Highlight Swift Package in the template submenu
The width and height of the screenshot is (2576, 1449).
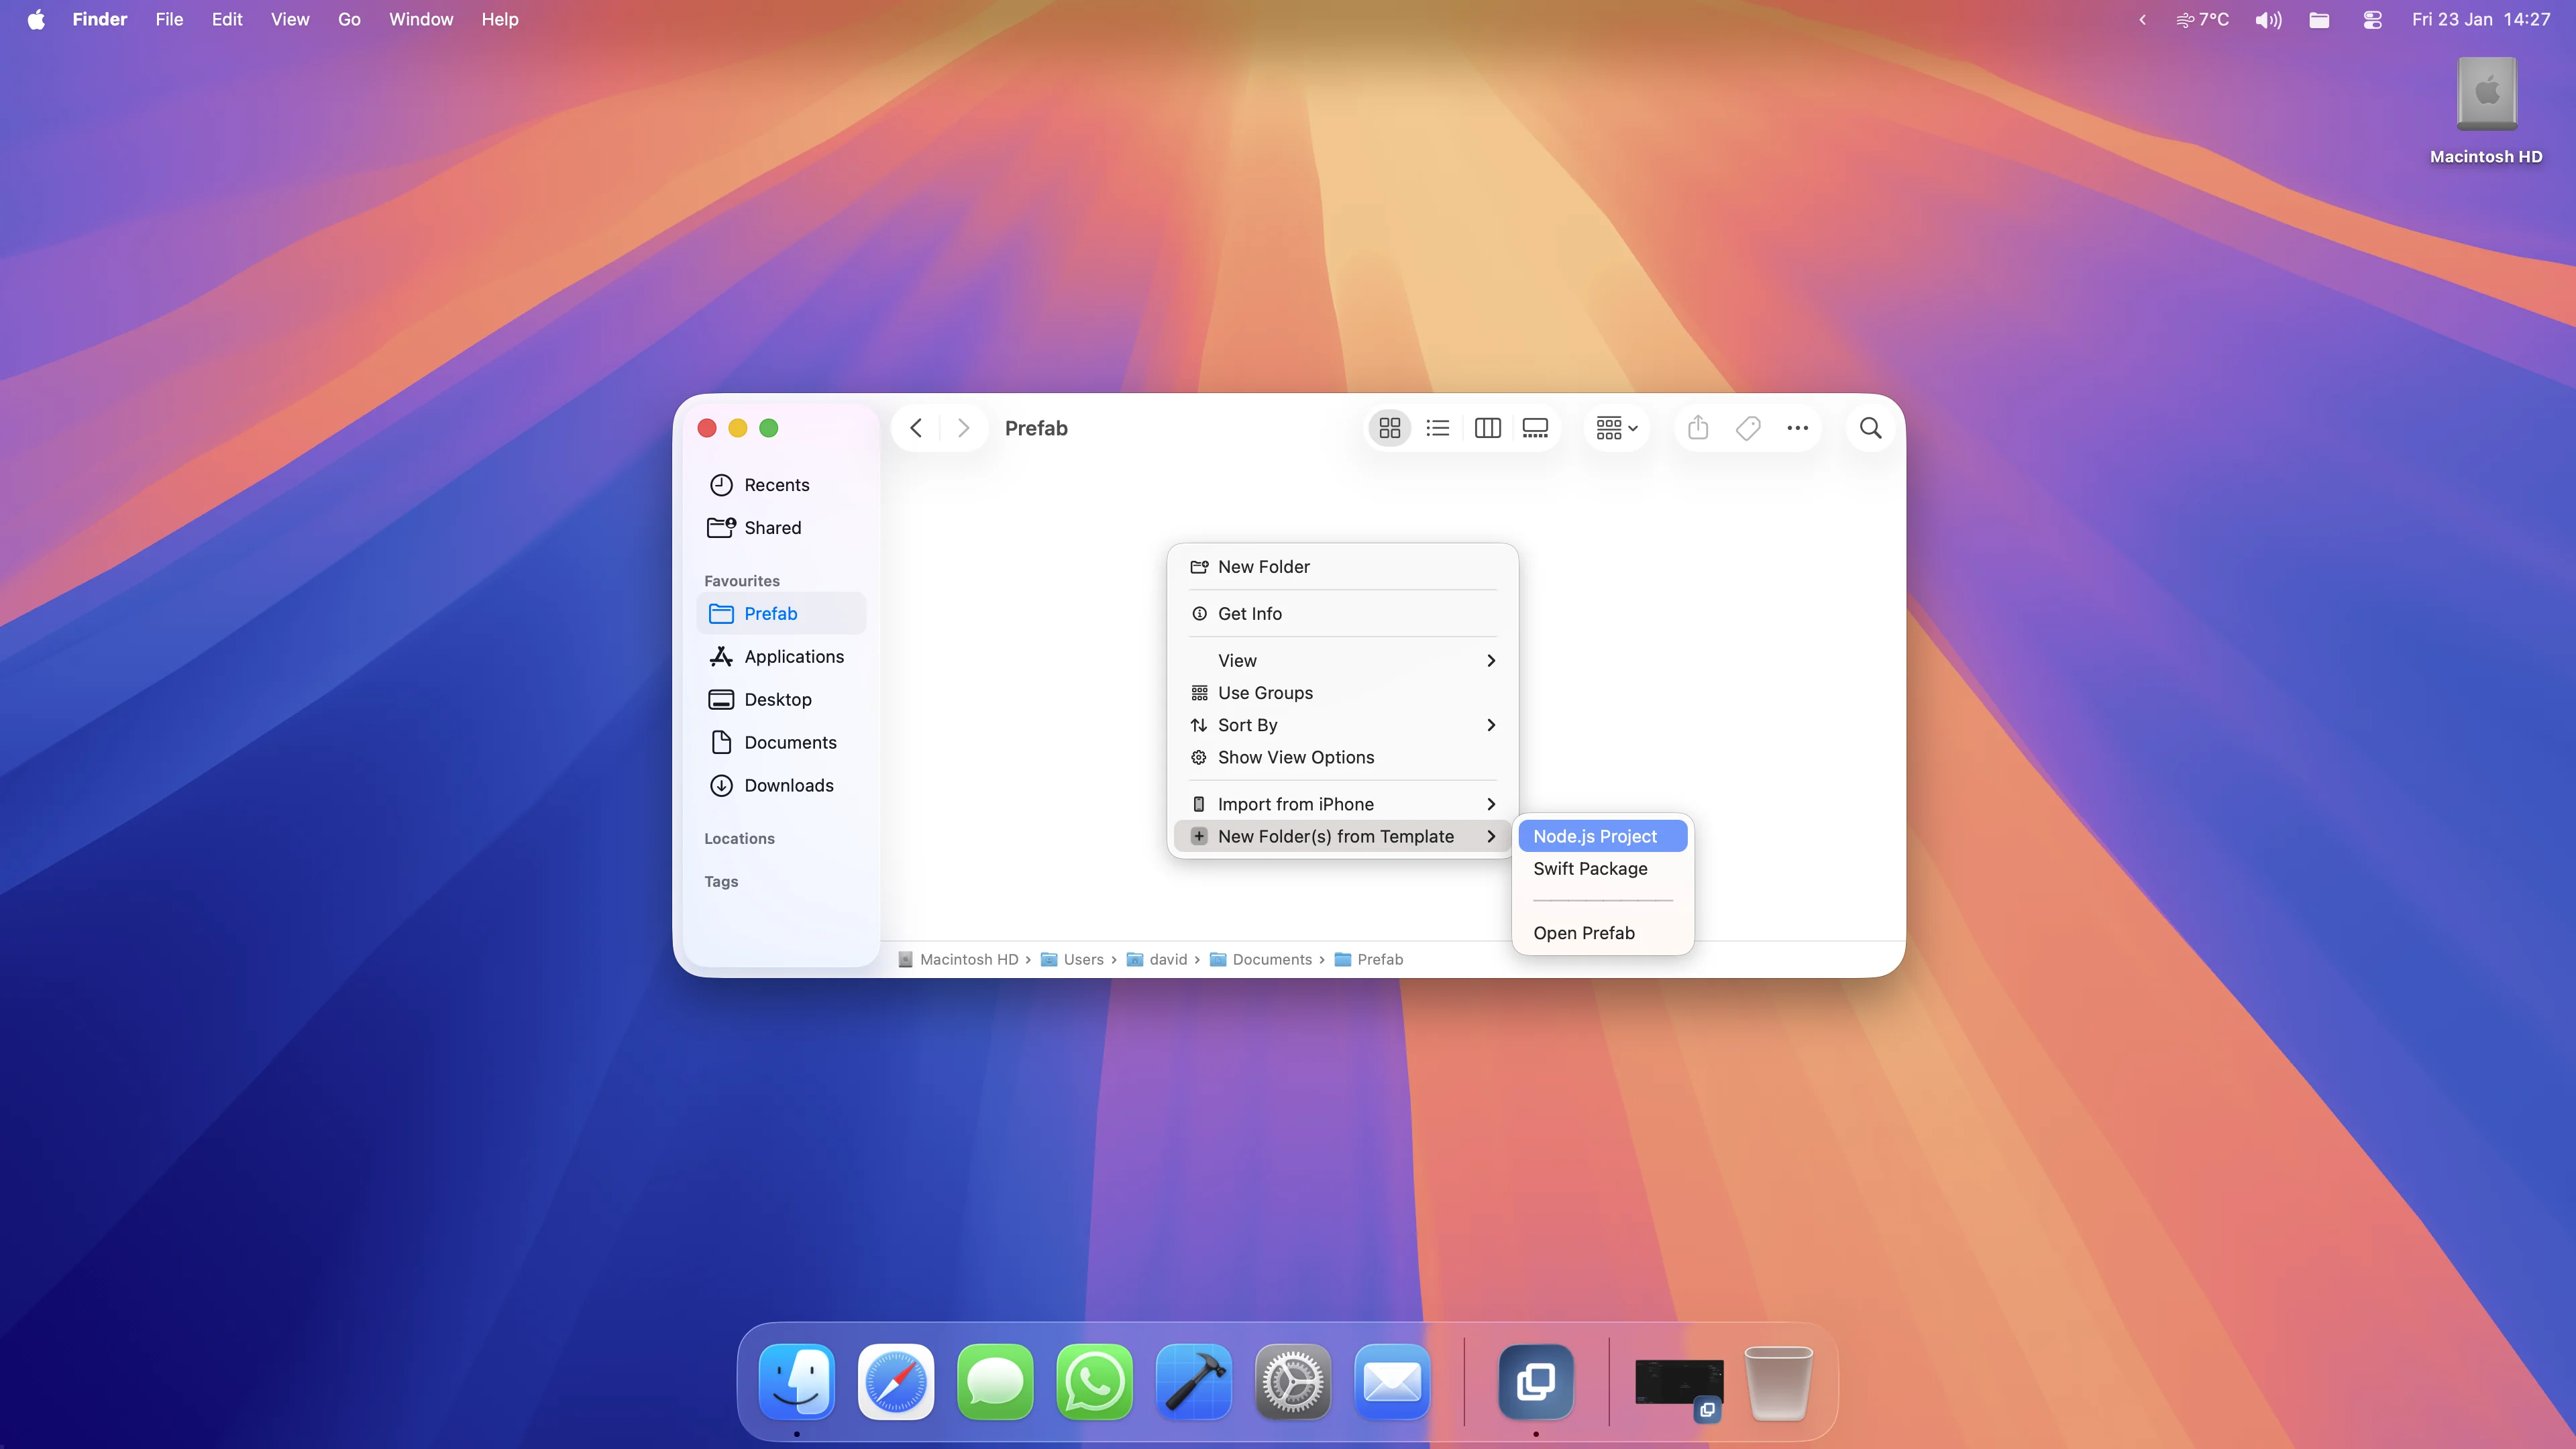point(1590,868)
